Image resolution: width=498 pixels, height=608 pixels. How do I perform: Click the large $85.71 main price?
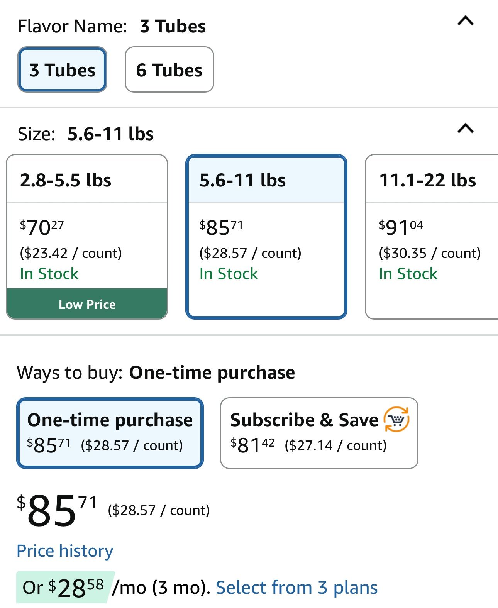click(57, 510)
